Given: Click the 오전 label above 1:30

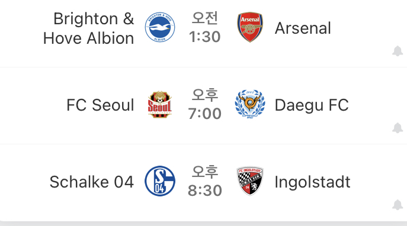Looking at the screenshot, I should tap(205, 18).
